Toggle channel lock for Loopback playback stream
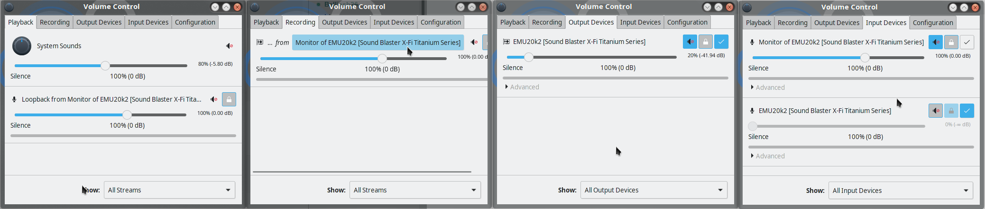985x209 pixels. coord(229,99)
